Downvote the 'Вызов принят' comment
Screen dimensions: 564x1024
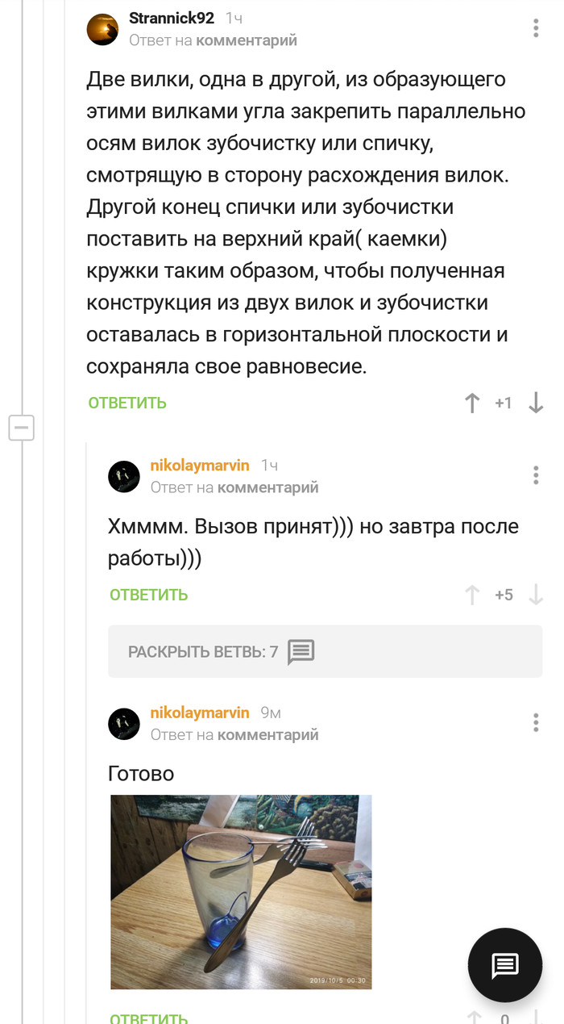tap(536, 596)
